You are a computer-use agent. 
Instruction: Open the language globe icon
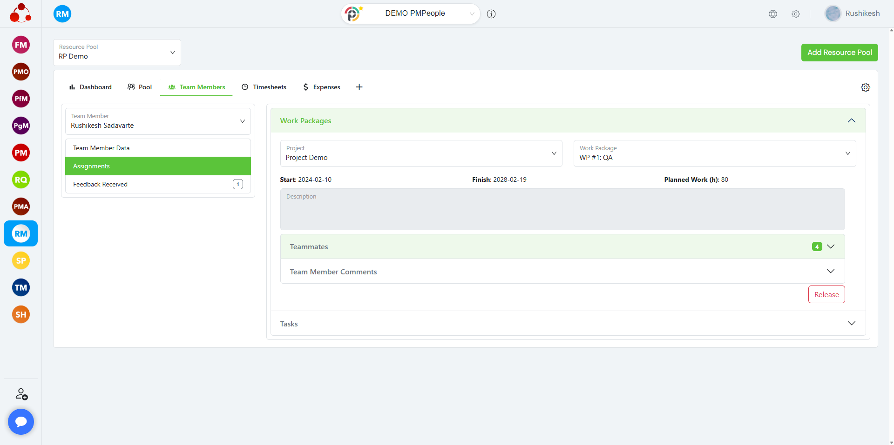773,14
